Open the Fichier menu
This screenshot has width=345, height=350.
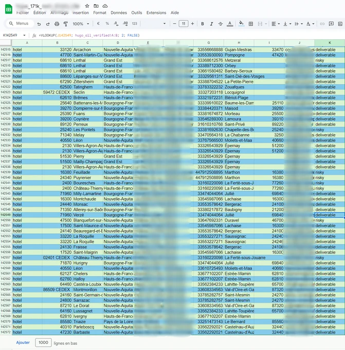[23, 13]
